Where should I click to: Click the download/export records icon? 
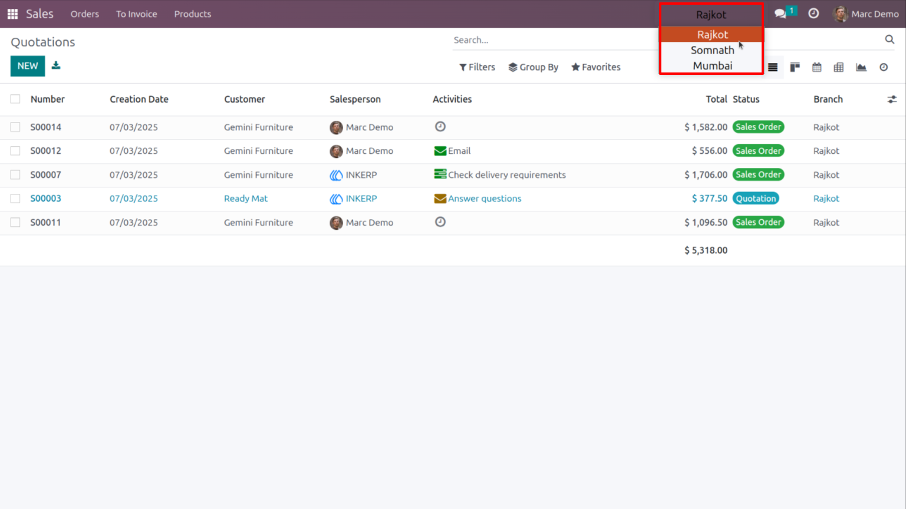56,65
